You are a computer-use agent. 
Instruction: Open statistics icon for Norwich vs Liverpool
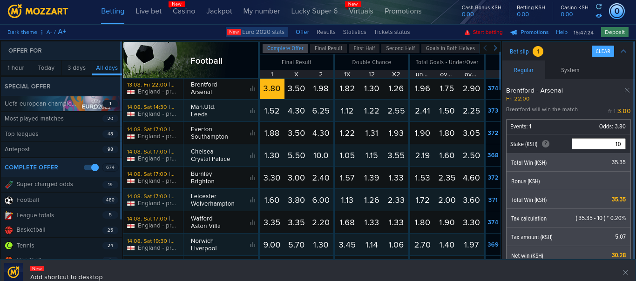(x=253, y=245)
